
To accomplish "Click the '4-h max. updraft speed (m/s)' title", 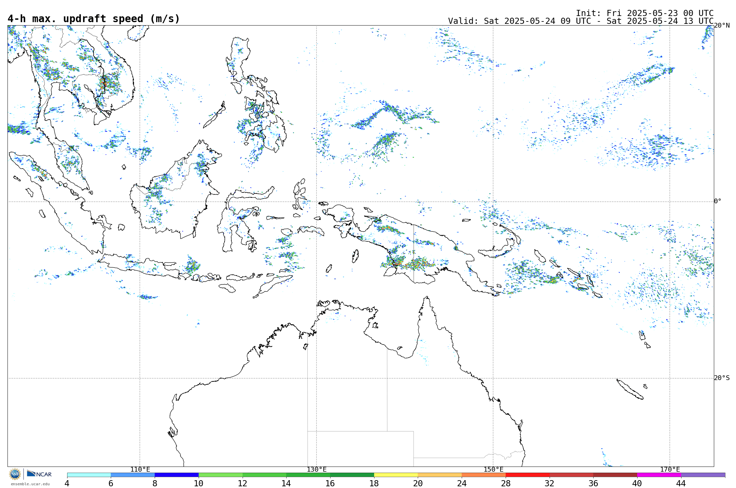I will (x=93, y=19).
